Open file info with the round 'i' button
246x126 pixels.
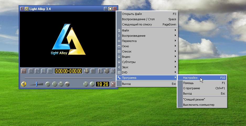(x=92, y=84)
